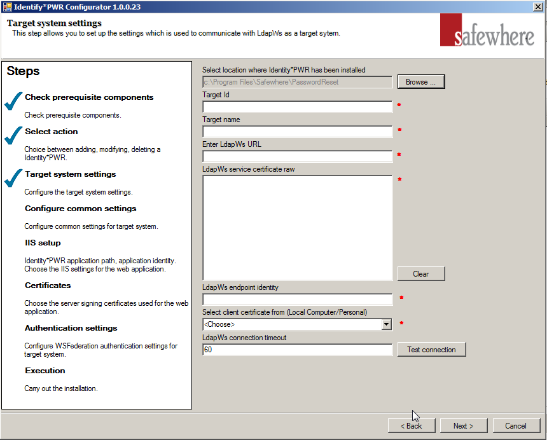Select the IIS setup step heading
Image resolution: width=547 pixels, height=440 pixels.
click(43, 243)
